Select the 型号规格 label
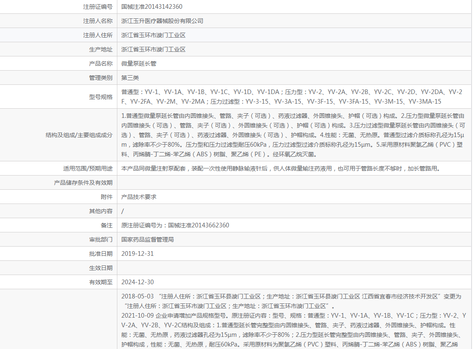This screenshot has height=349, width=474. 101,97
